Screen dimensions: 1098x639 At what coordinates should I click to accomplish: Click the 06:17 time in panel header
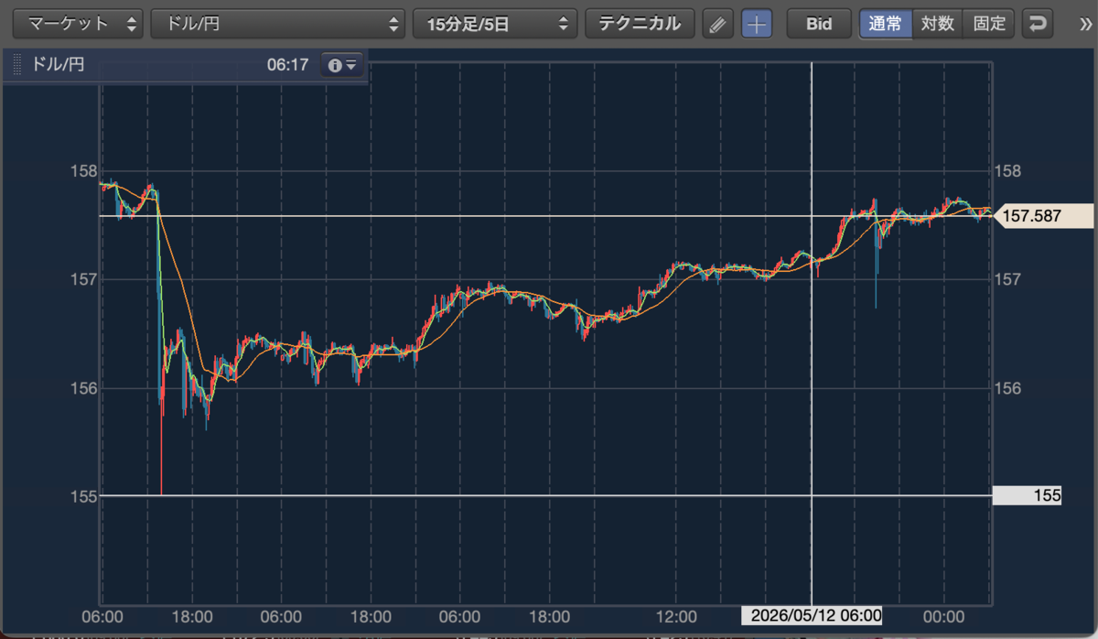click(287, 66)
